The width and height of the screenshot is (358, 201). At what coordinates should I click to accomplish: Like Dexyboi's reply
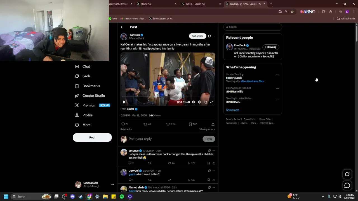coord(169,180)
